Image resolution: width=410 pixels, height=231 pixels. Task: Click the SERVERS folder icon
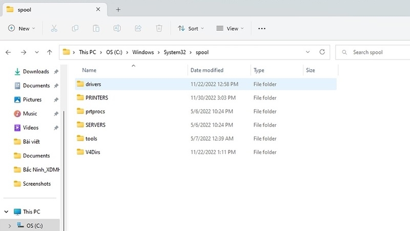pos(80,125)
